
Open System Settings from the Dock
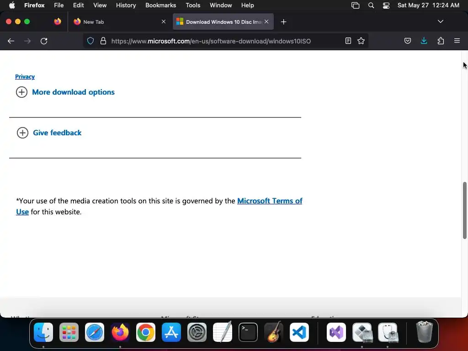[x=197, y=332]
